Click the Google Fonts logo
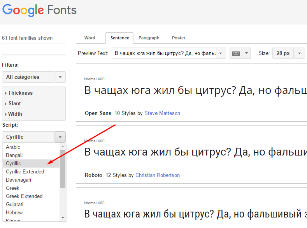 (39, 10)
